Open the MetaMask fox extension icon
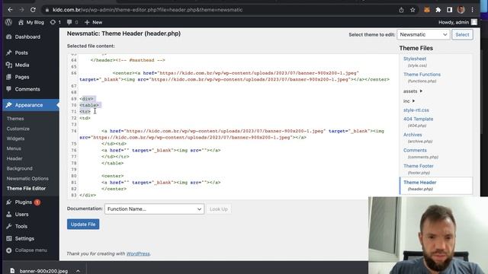This screenshot has width=488, height=274. [x=427, y=10]
